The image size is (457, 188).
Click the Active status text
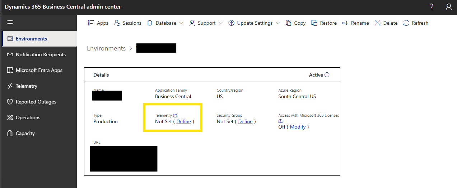click(316, 75)
